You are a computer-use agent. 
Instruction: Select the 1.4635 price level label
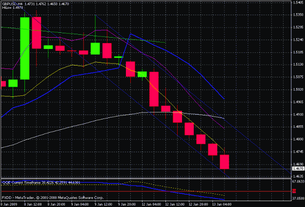pyautogui.click(x=298, y=176)
